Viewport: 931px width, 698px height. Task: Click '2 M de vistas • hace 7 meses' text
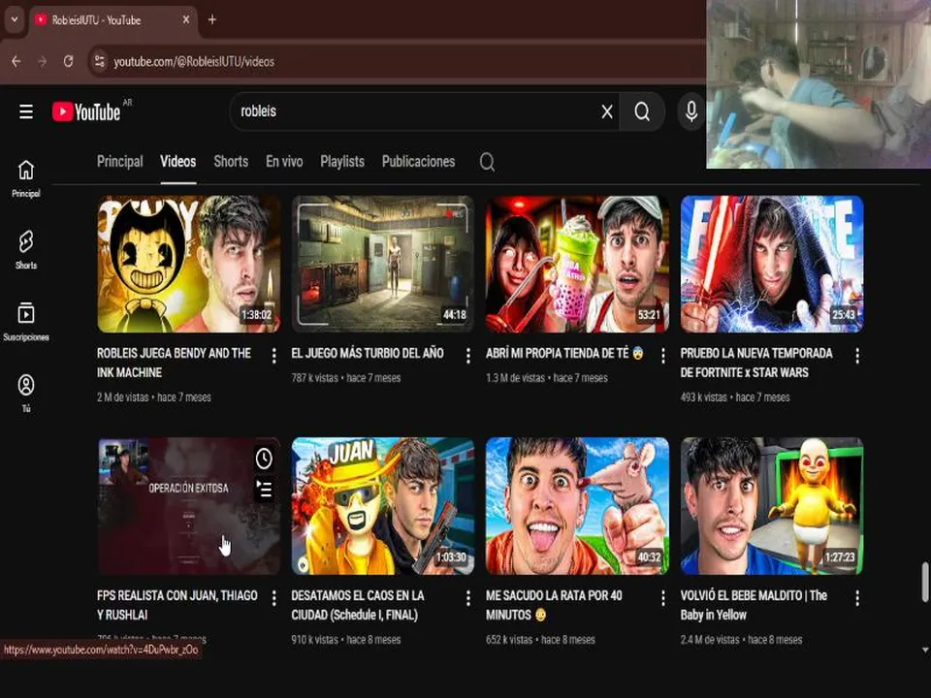coord(154,397)
